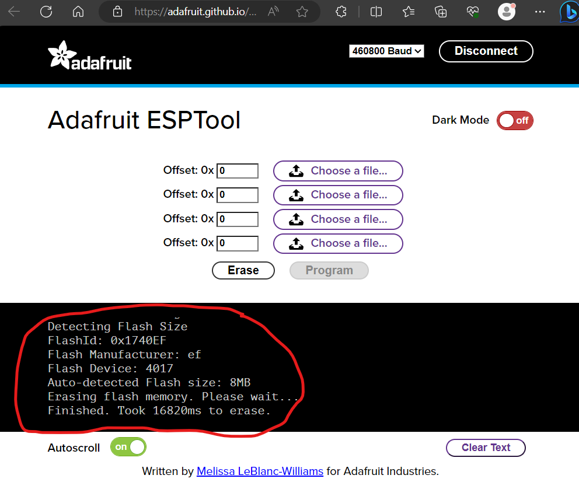Choose a file for first offset row

[x=338, y=171]
